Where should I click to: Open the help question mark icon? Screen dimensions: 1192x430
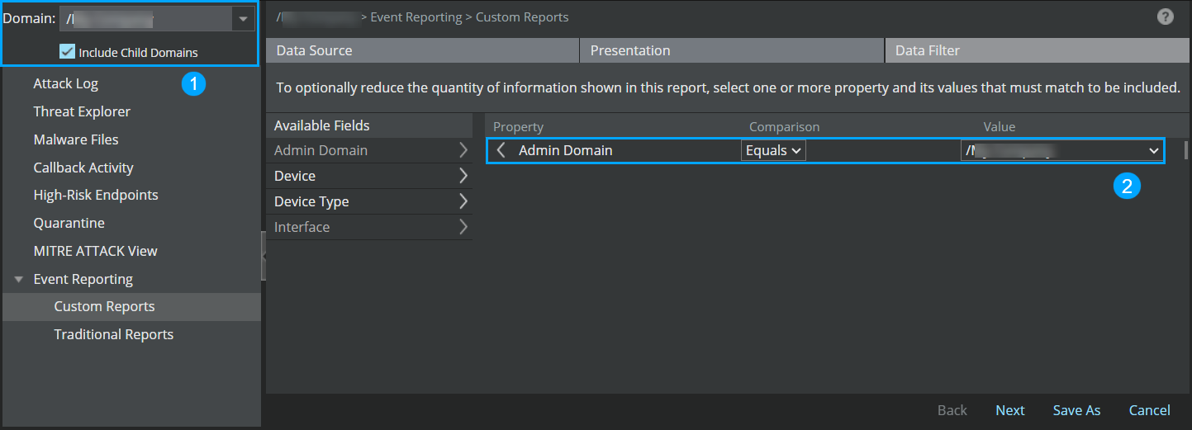coord(1166,17)
